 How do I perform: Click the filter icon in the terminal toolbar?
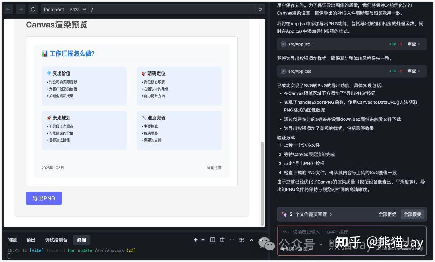coord(241,240)
